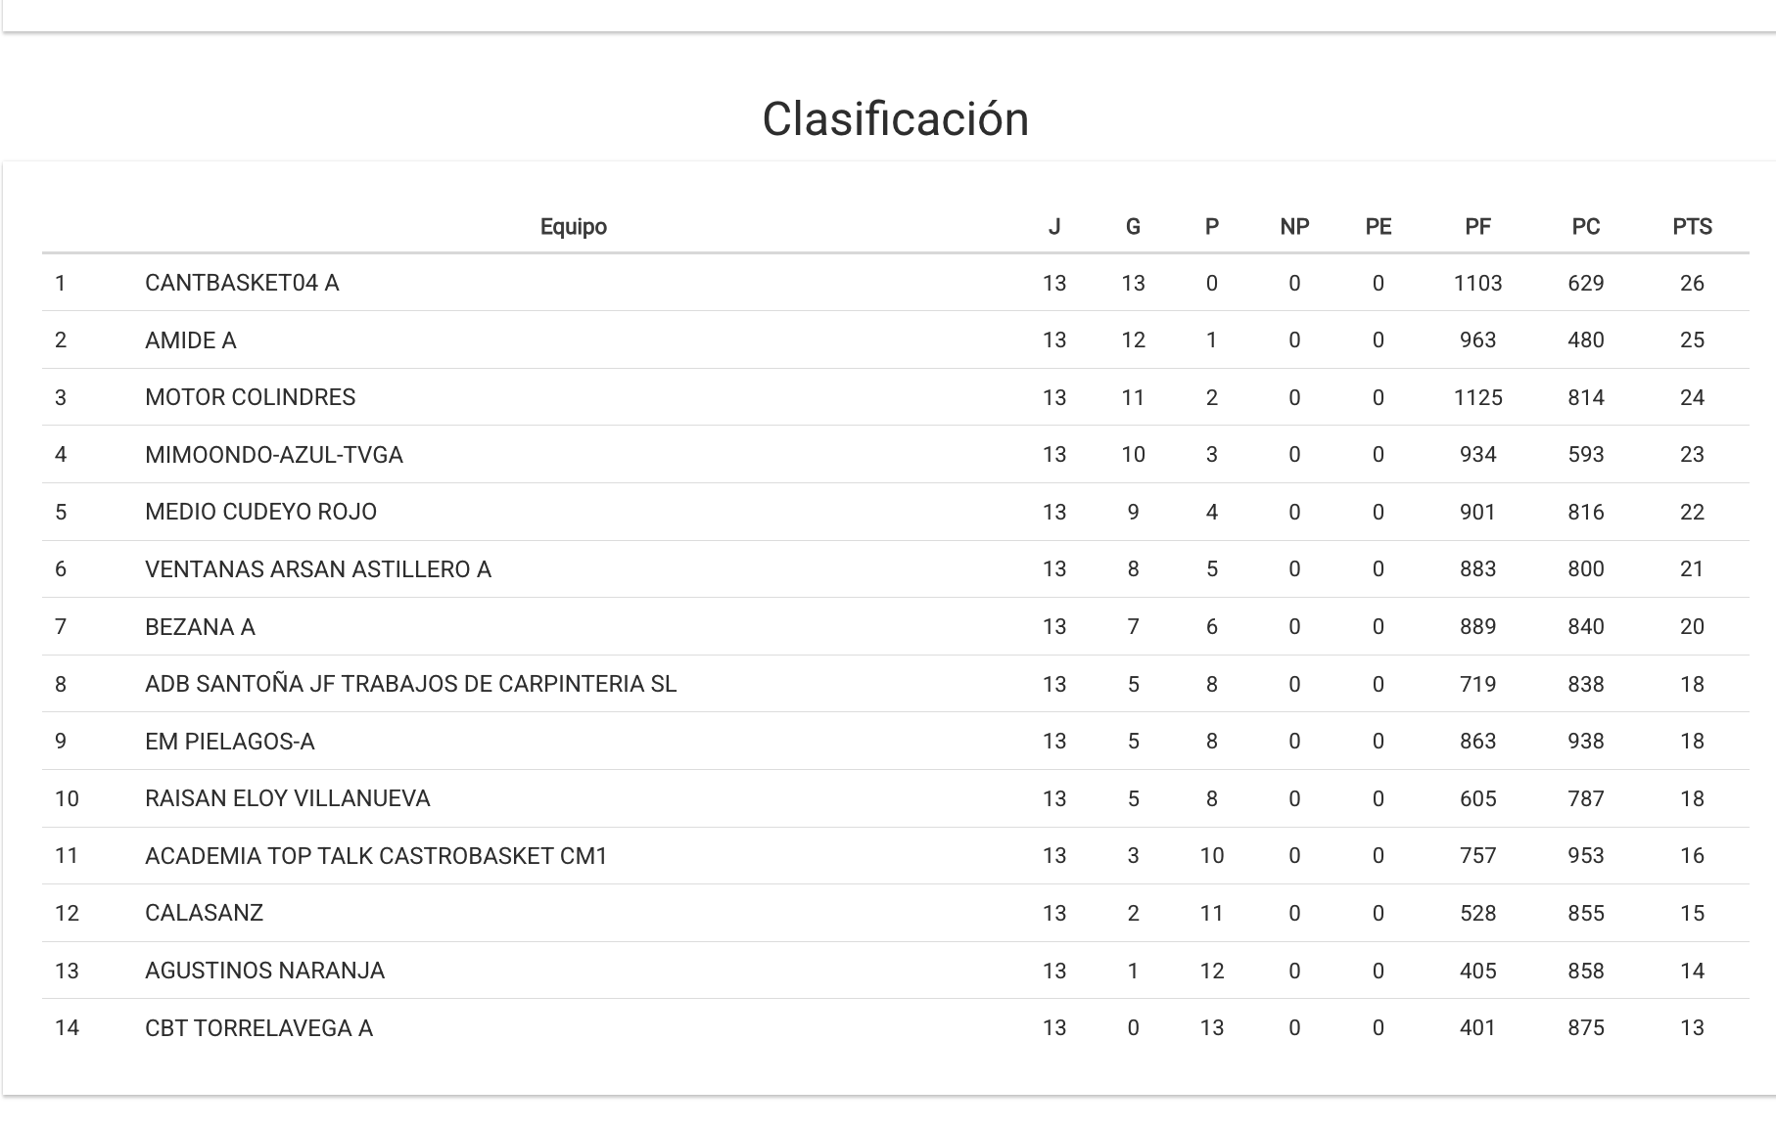
Task: Click RAISAN ELOY VILLANUEVA team name
Action: click(287, 798)
